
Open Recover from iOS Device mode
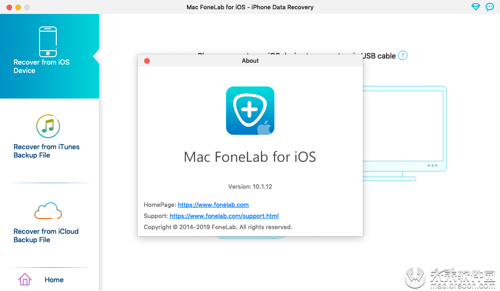[x=49, y=56]
